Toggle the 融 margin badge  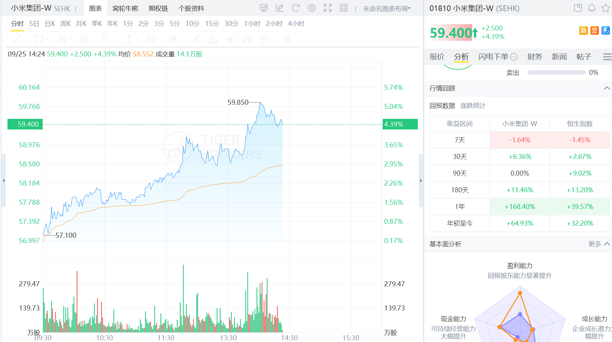pyautogui.click(x=584, y=31)
